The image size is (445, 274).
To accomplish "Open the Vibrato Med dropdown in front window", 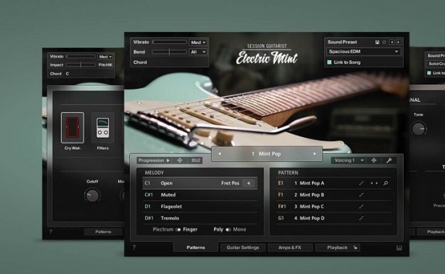I will point(198,43).
